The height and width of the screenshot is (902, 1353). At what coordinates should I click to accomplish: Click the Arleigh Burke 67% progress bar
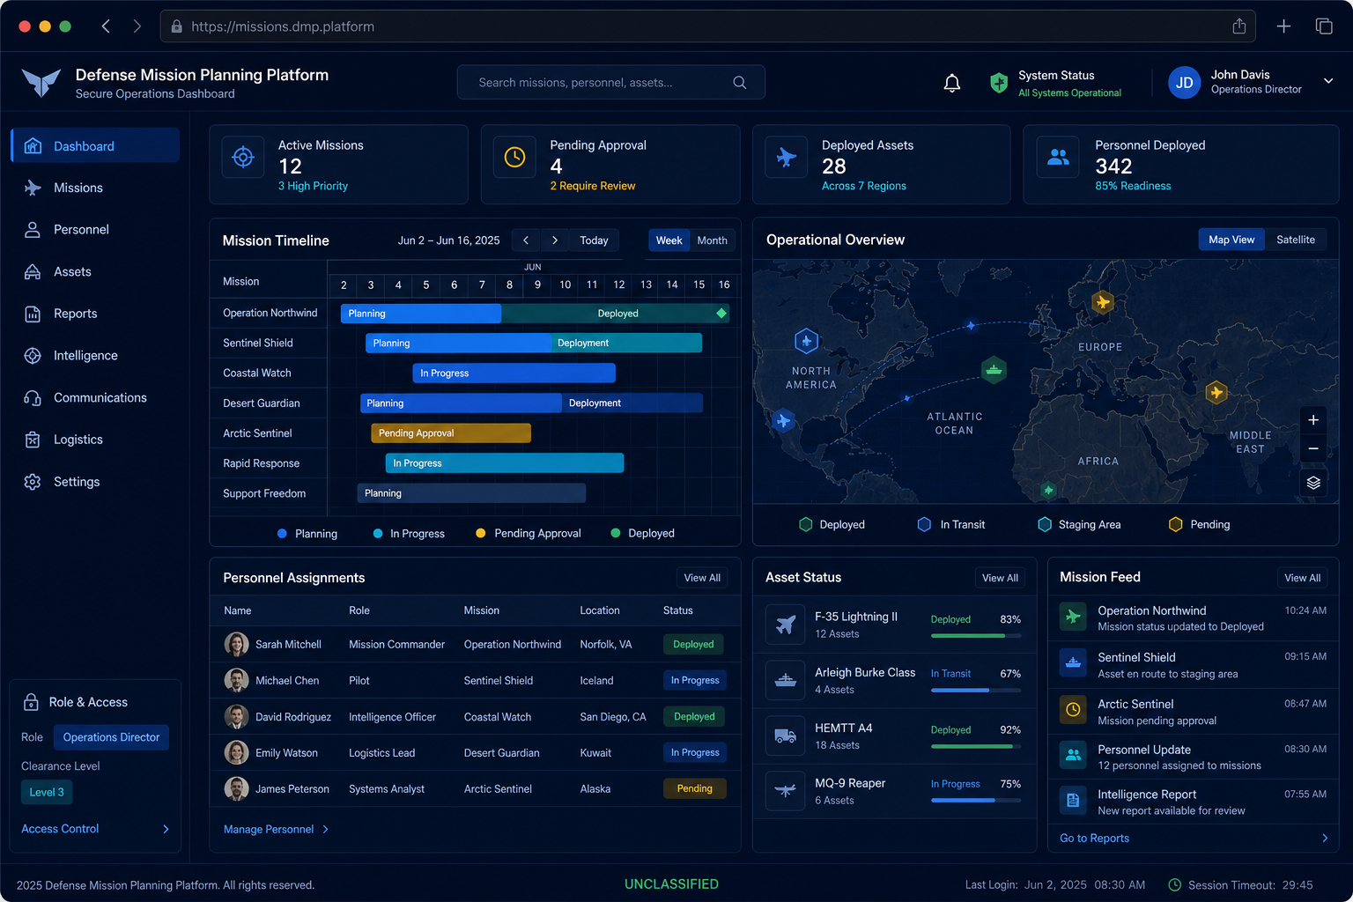coord(976,690)
